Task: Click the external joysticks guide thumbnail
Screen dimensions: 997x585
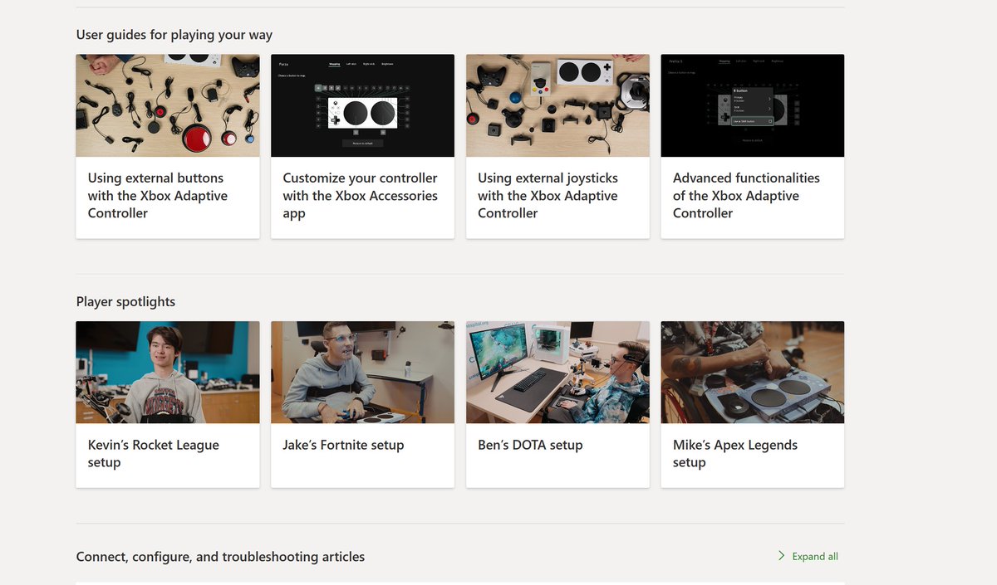Action: coord(557,105)
